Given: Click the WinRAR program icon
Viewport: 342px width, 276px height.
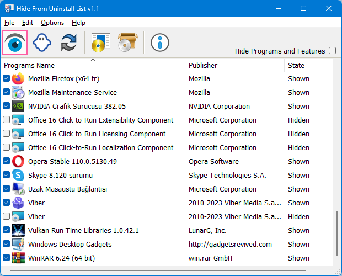Looking at the screenshot, I should (x=18, y=258).
